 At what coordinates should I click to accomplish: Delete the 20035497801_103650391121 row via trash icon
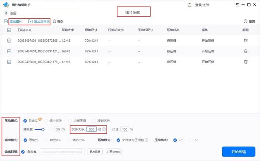tap(245, 51)
